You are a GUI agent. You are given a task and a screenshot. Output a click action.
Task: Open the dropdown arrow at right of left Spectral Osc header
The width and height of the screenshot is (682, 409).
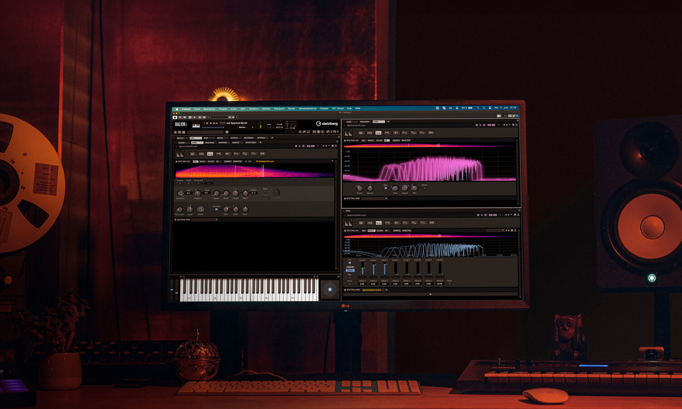(332, 161)
